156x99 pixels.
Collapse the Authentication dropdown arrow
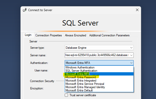point(131,63)
